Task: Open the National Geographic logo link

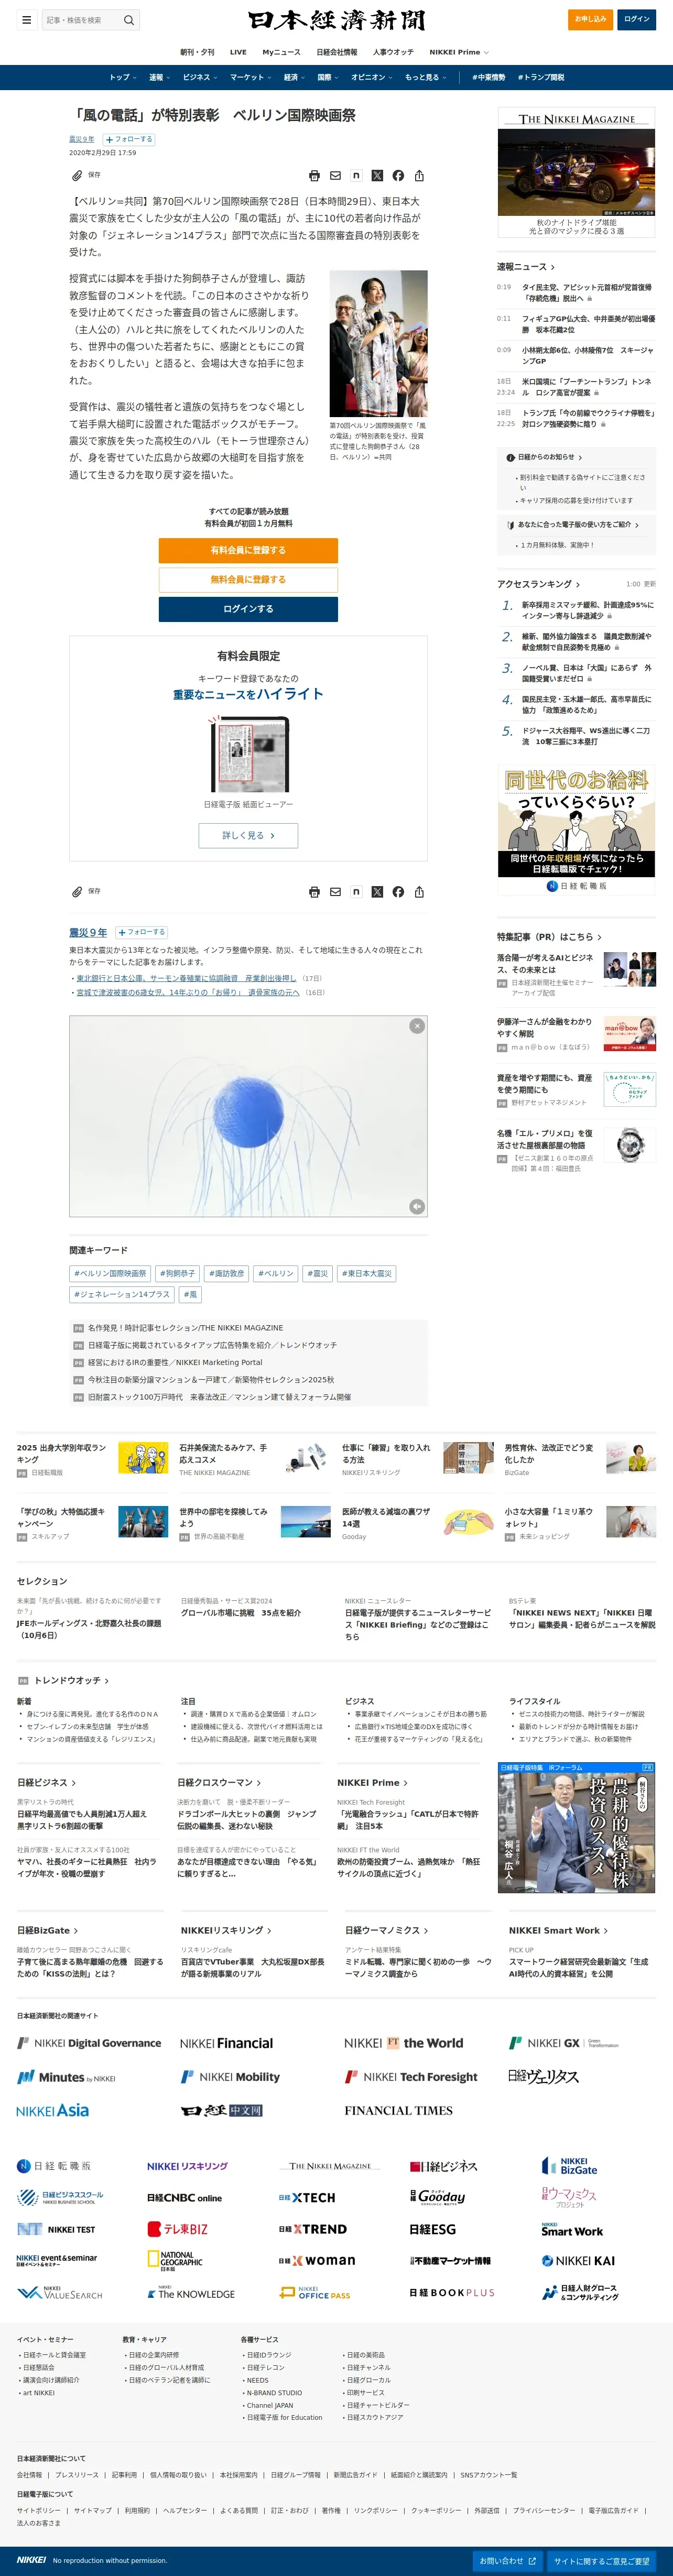Action: click(x=175, y=2261)
